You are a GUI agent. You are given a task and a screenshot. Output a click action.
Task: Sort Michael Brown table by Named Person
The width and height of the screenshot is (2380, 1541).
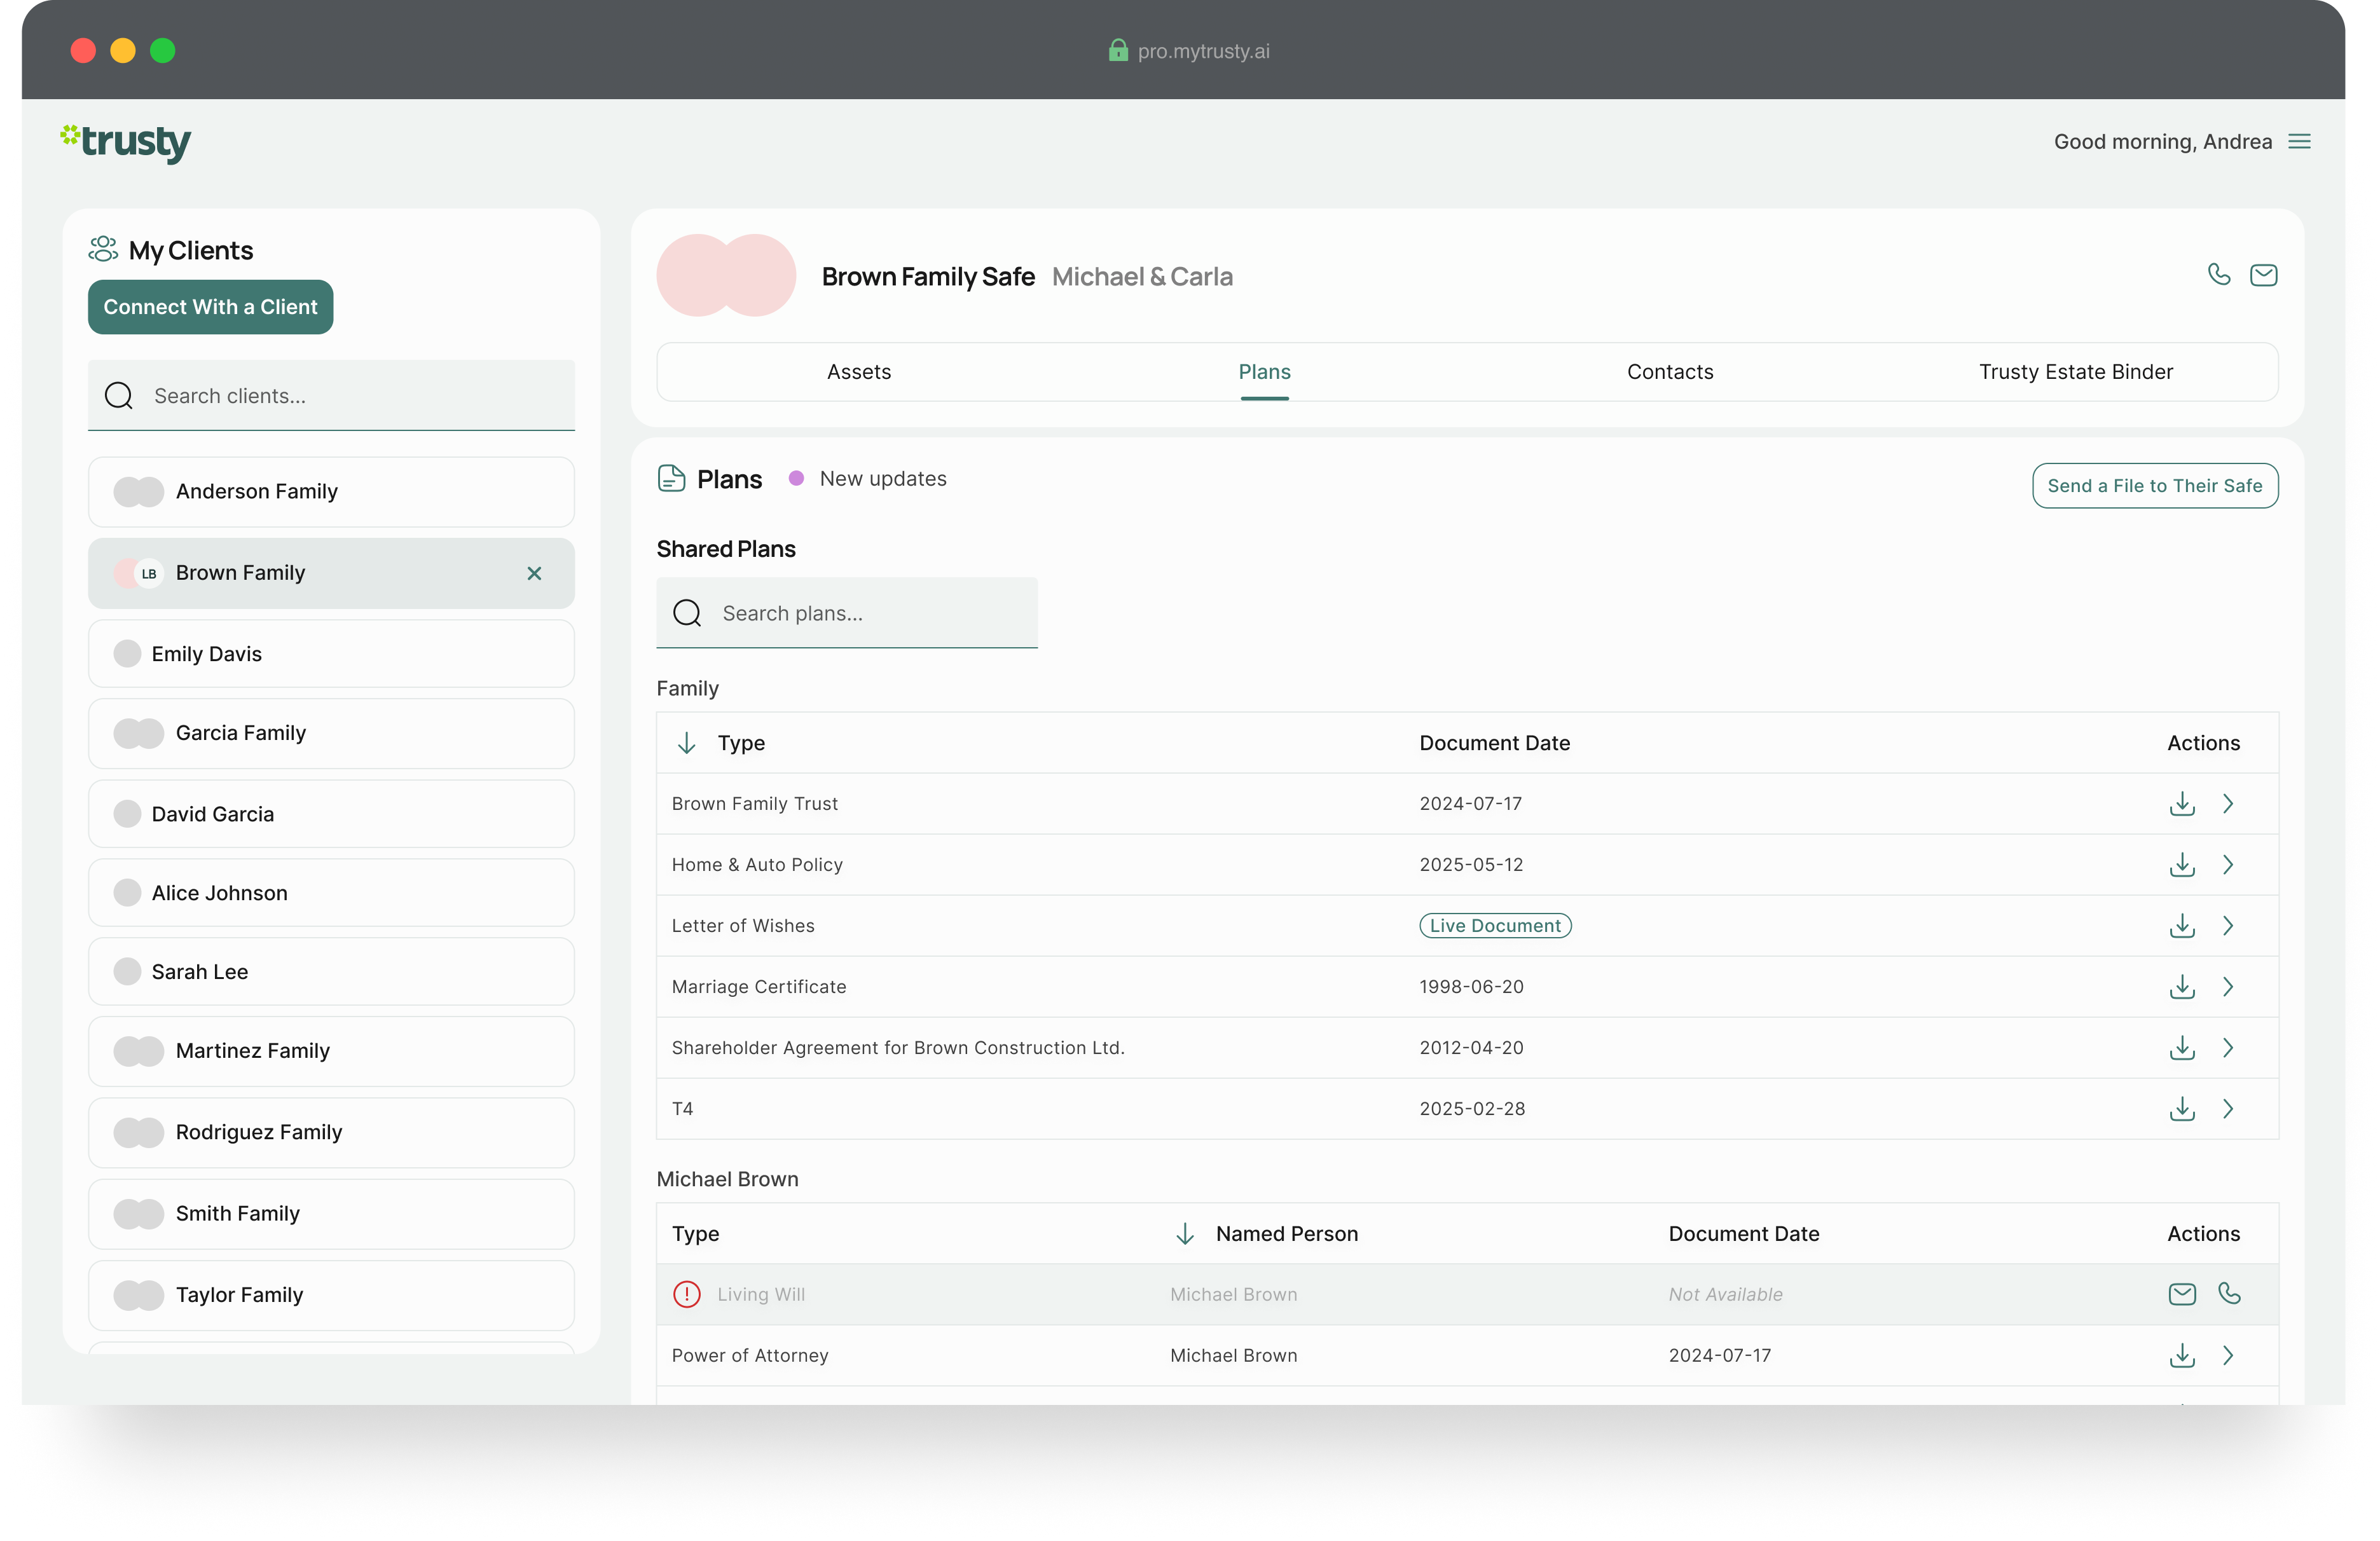tap(1185, 1234)
